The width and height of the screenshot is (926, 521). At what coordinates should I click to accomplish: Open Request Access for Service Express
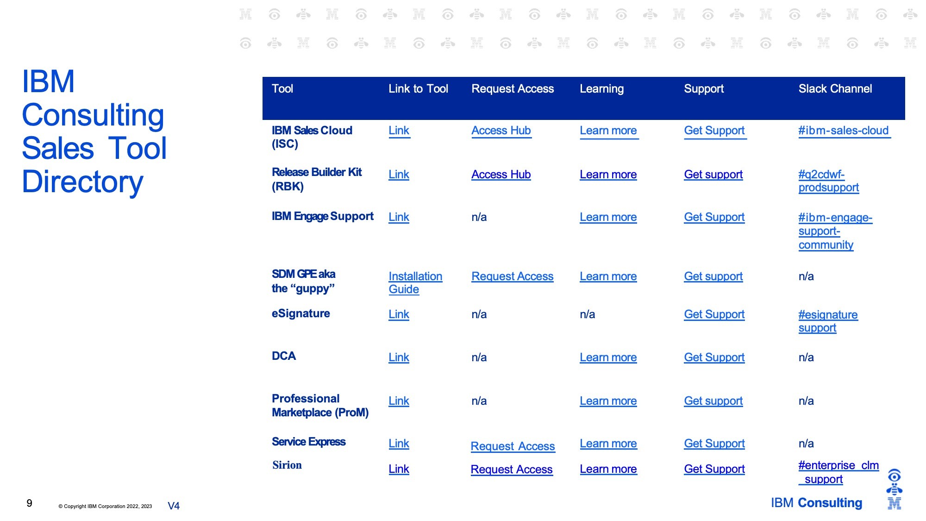pyautogui.click(x=513, y=446)
